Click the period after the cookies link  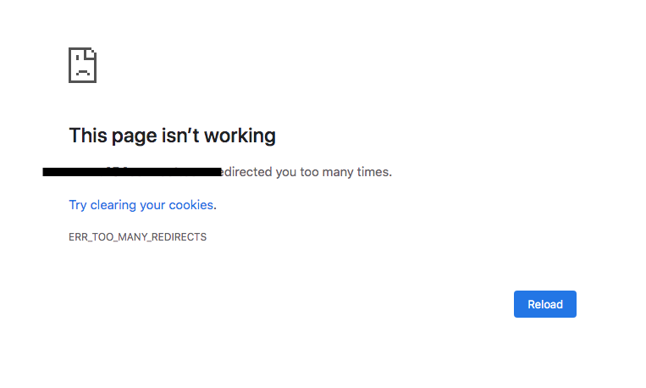tap(215, 208)
